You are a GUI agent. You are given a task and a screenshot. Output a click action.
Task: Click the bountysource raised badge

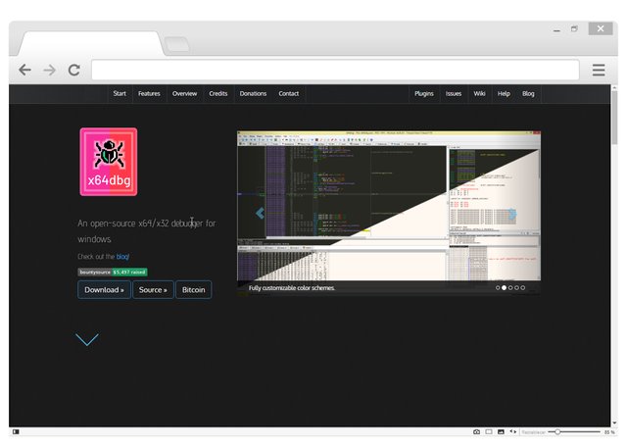(113, 272)
